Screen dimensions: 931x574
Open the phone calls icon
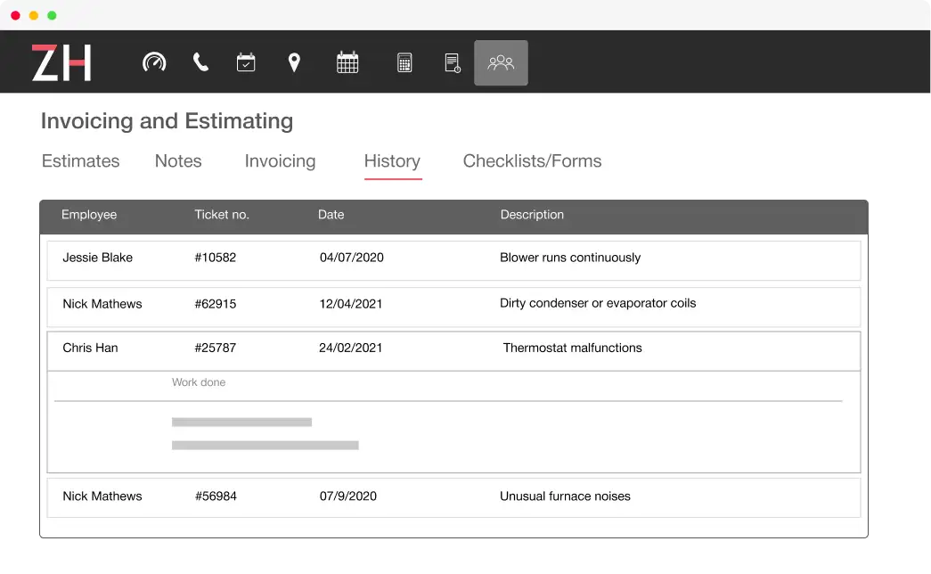(x=200, y=62)
